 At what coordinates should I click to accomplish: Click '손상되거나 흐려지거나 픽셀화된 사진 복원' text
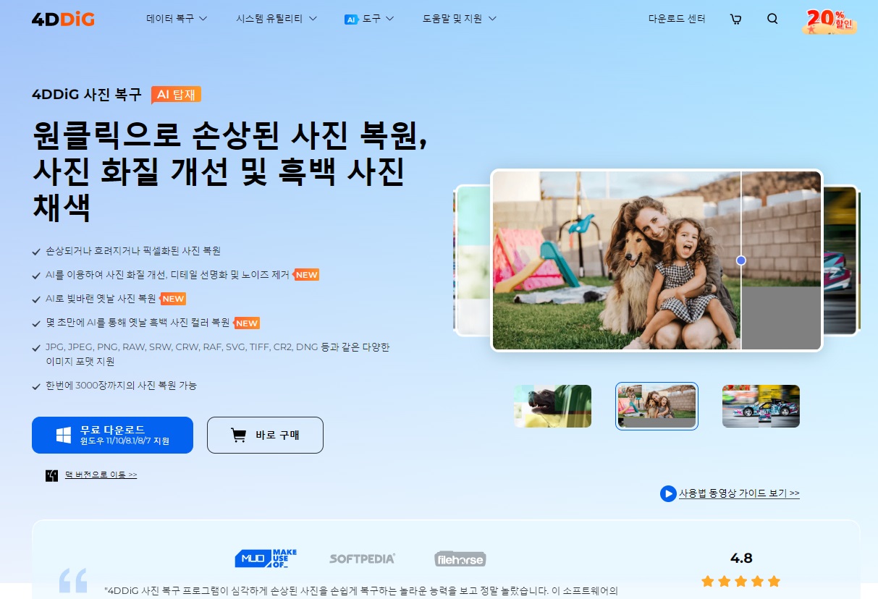pyautogui.click(x=133, y=251)
